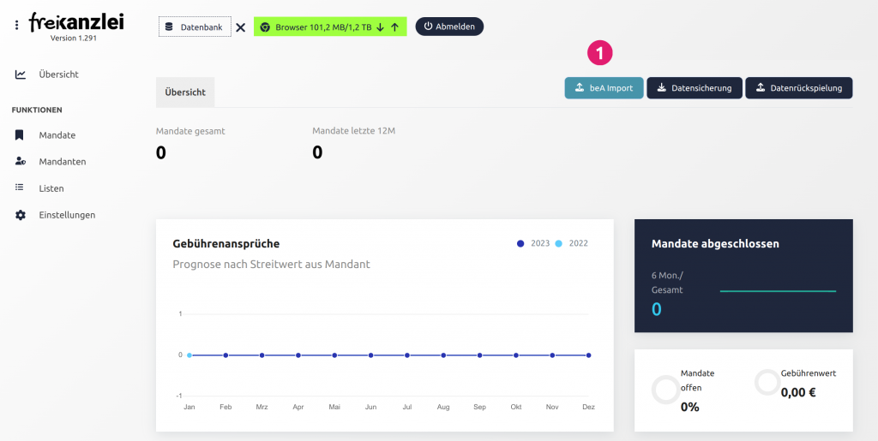Click the Listen list icon
The height and width of the screenshot is (441, 878).
[x=20, y=188]
